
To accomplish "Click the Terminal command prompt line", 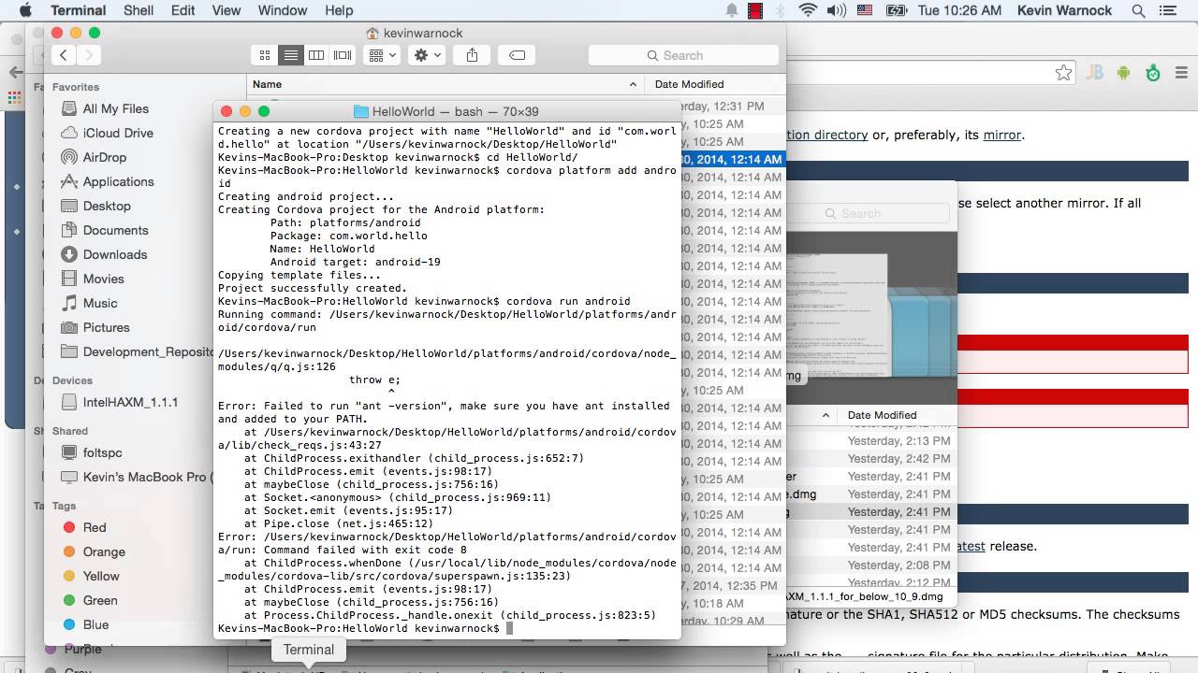I will (x=446, y=628).
